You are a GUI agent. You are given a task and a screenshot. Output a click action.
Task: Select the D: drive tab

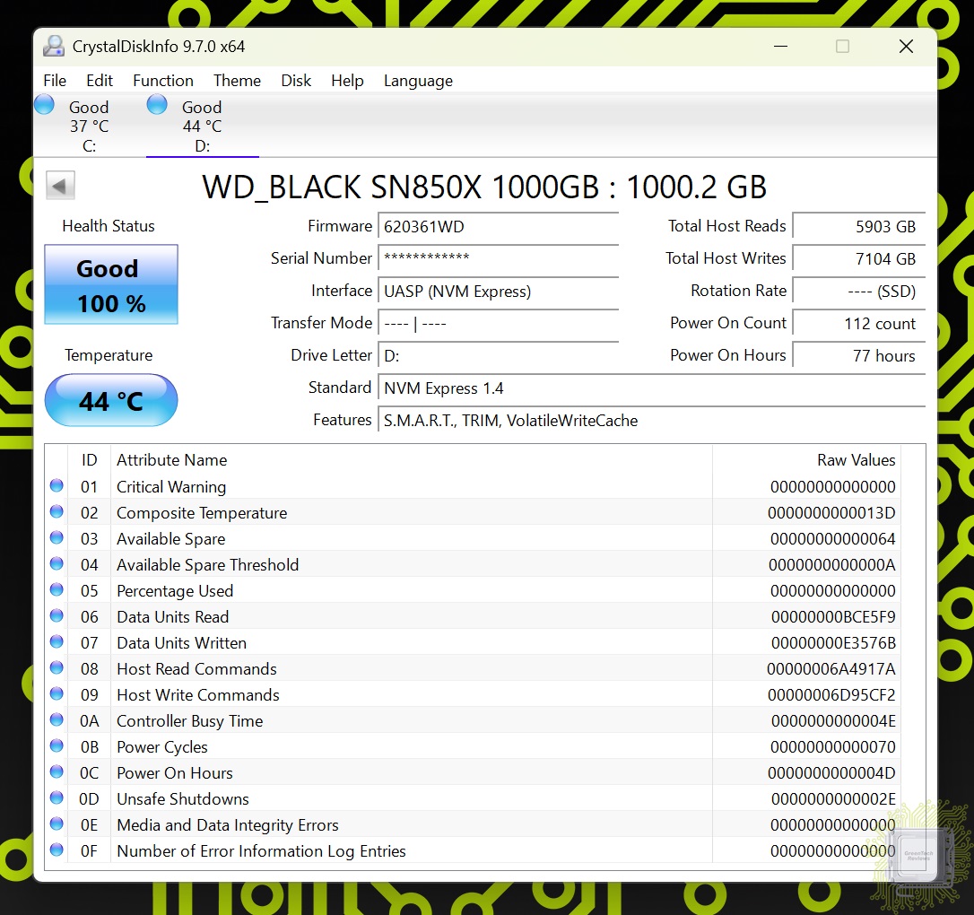point(203,126)
